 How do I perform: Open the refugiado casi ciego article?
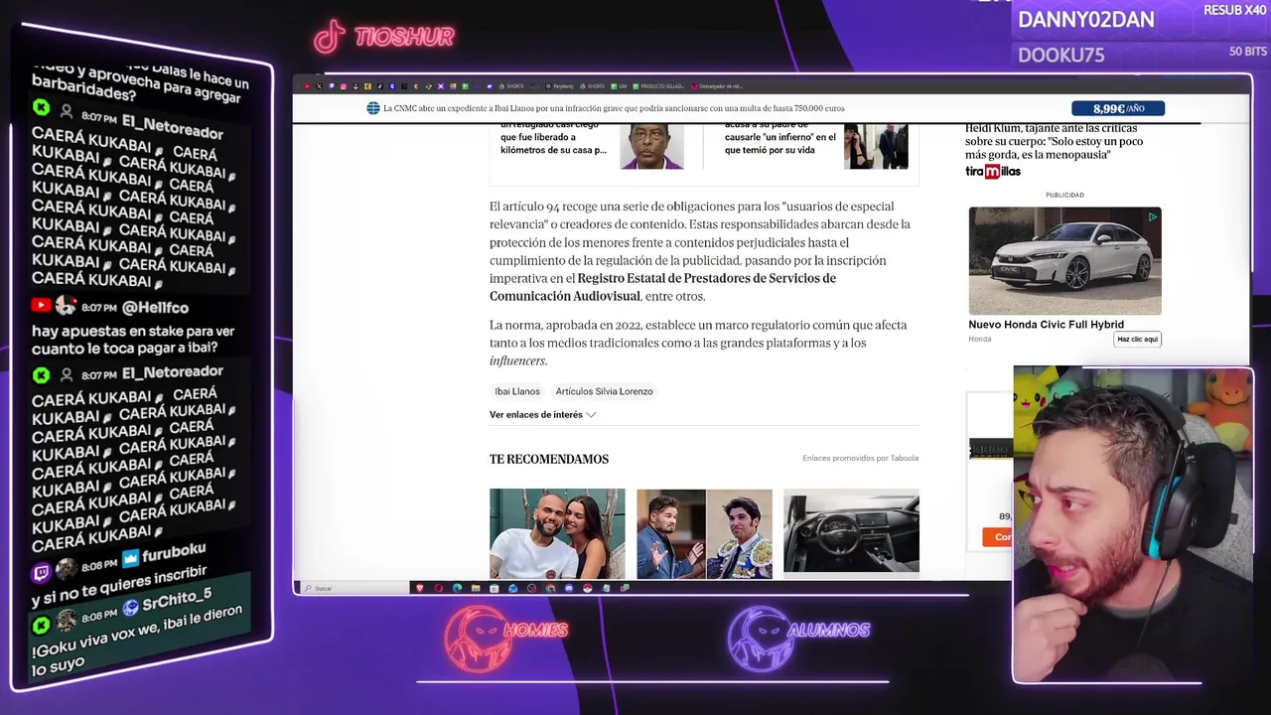click(553, 137)
